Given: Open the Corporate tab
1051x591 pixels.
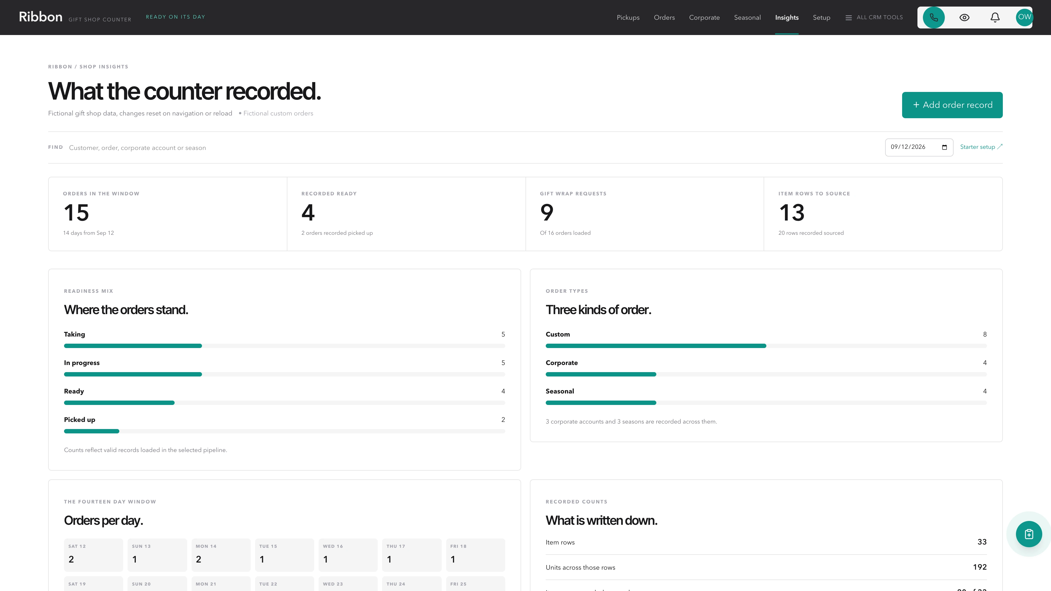Looking at the screenshot, I should pyautogui.click(x=704, y=18).
